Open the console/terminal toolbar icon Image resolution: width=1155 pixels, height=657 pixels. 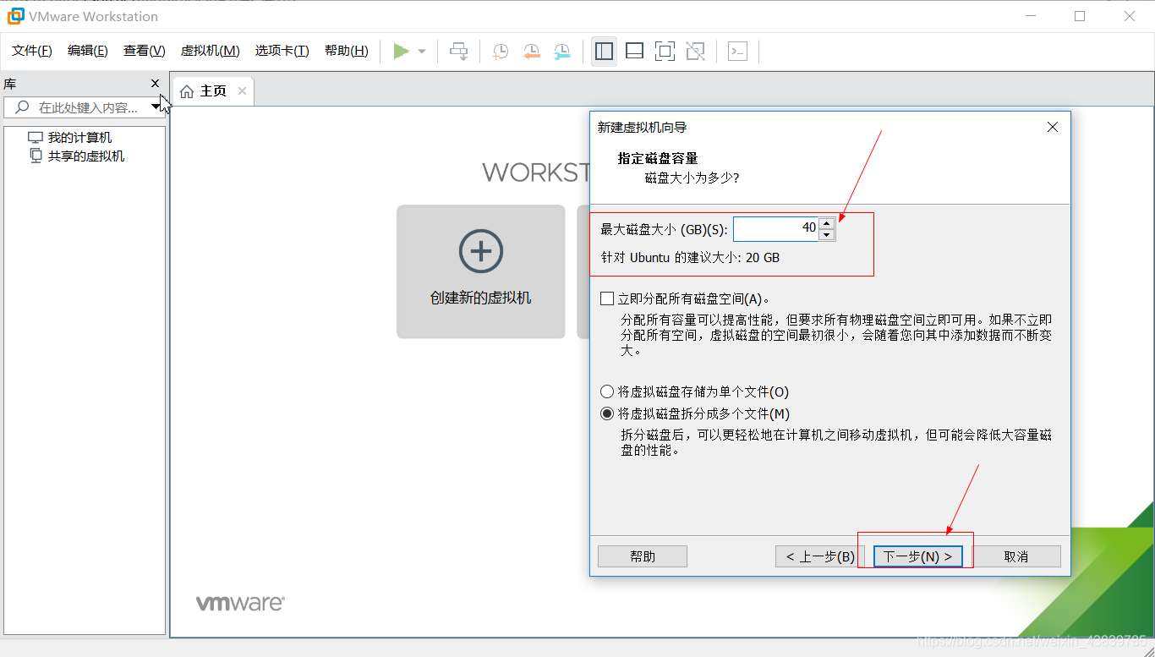[737, 51]
